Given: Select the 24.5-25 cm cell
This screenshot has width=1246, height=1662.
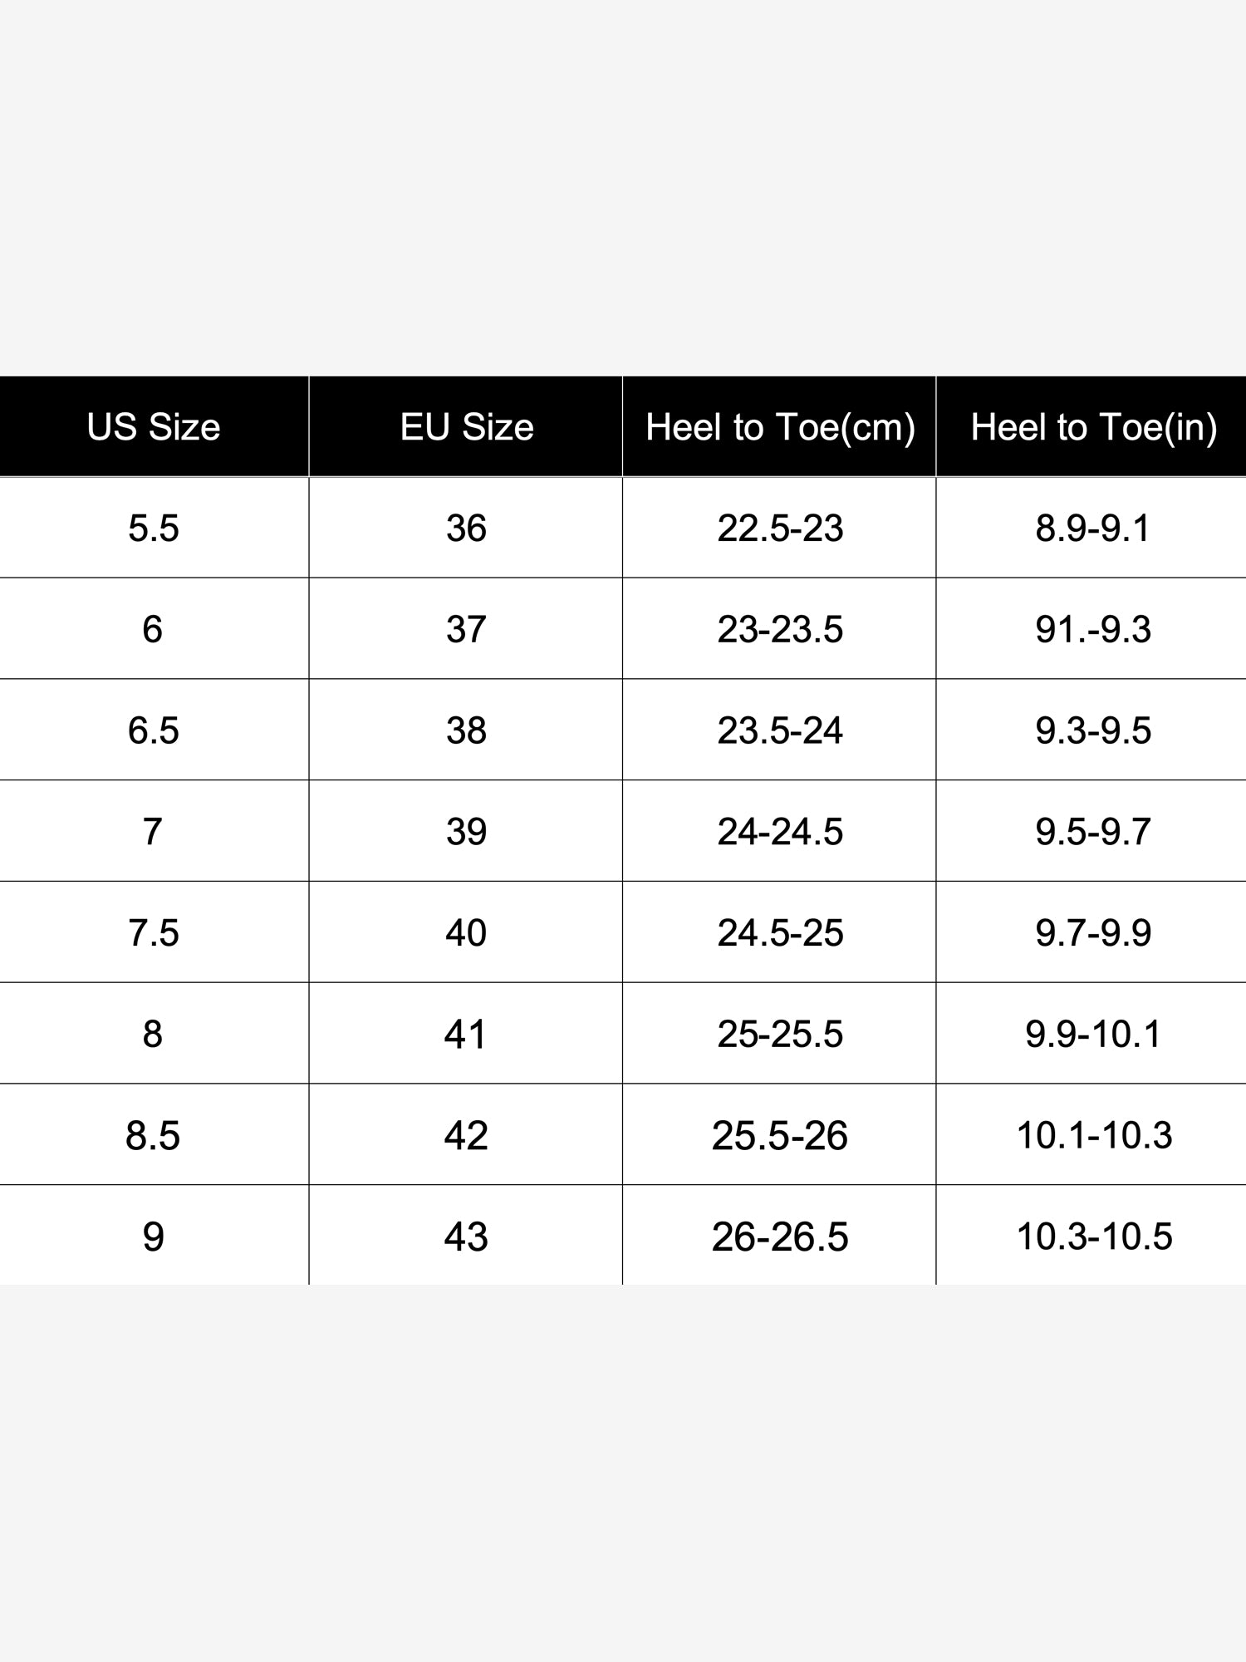Looking at the screenshot, I should tap(780, 932).
